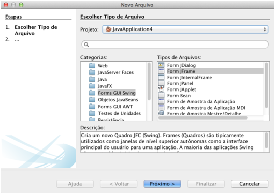Click the Cancelar button

(250, 184)
